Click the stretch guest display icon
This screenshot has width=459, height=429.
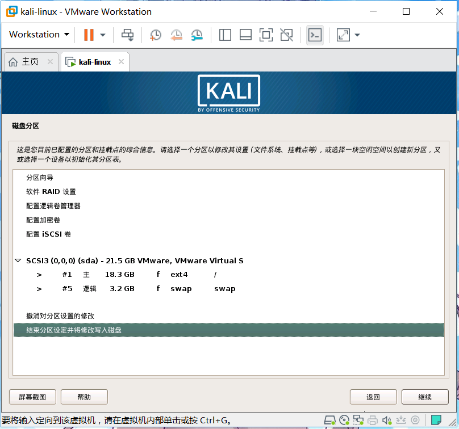tap(343, 35)
